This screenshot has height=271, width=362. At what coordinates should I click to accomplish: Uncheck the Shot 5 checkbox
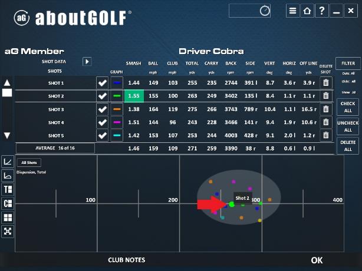click(x=102, y=135)
